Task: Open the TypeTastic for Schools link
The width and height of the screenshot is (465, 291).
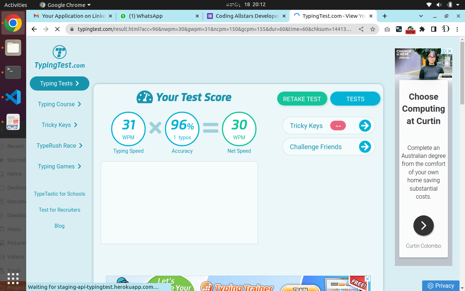Action: (60, 194)
